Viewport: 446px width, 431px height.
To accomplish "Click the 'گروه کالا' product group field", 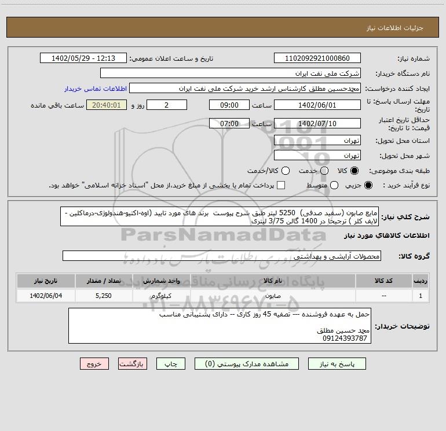I will pyautogui.click(x=221, y=256).
